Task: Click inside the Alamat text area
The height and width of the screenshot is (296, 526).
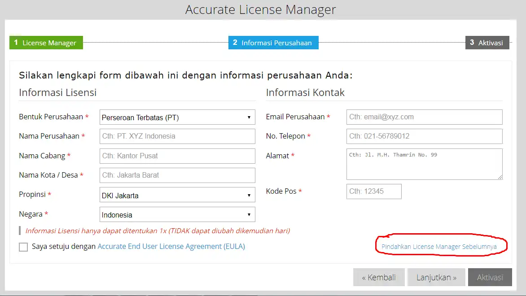Action: point(425,164)
